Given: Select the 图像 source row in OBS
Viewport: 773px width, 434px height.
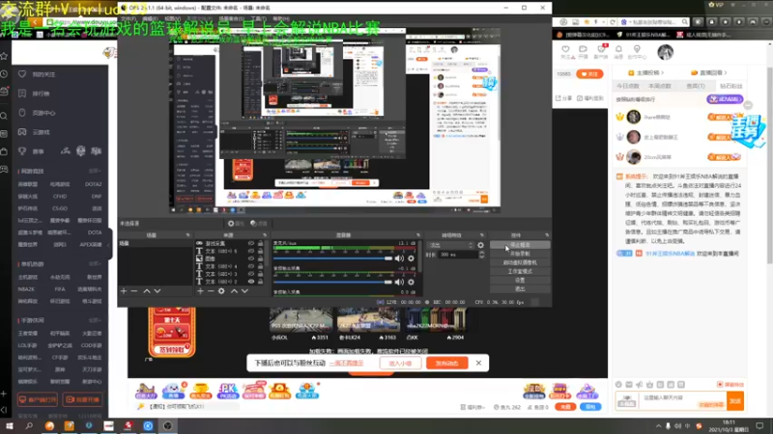Looking at the screenshot, I should pos(230,258).
